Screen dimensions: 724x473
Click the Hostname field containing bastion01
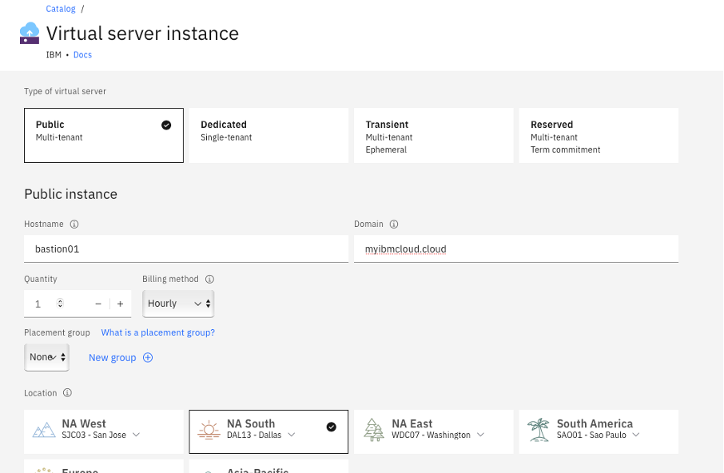(186, 249)
